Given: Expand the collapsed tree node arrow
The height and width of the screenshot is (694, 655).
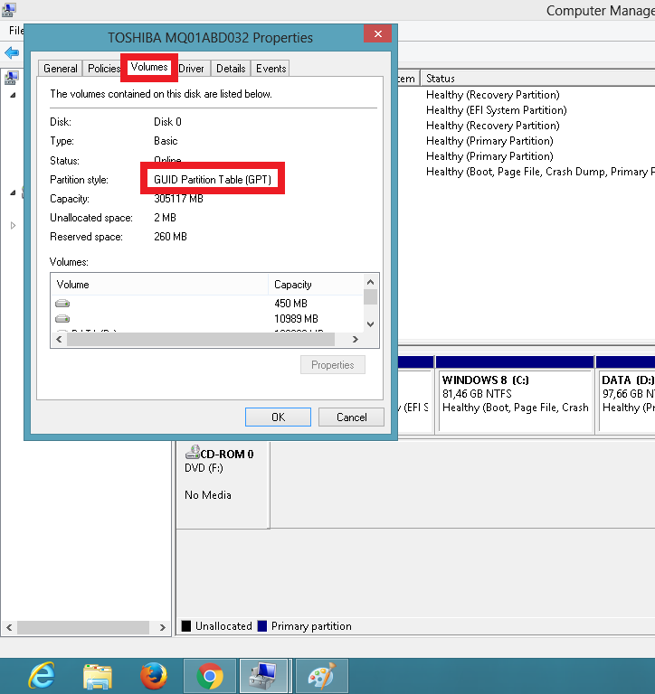Looking at the screenshot, I should tap(13, 226).
